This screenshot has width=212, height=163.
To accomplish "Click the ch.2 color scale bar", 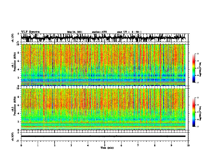I will 194,112.
